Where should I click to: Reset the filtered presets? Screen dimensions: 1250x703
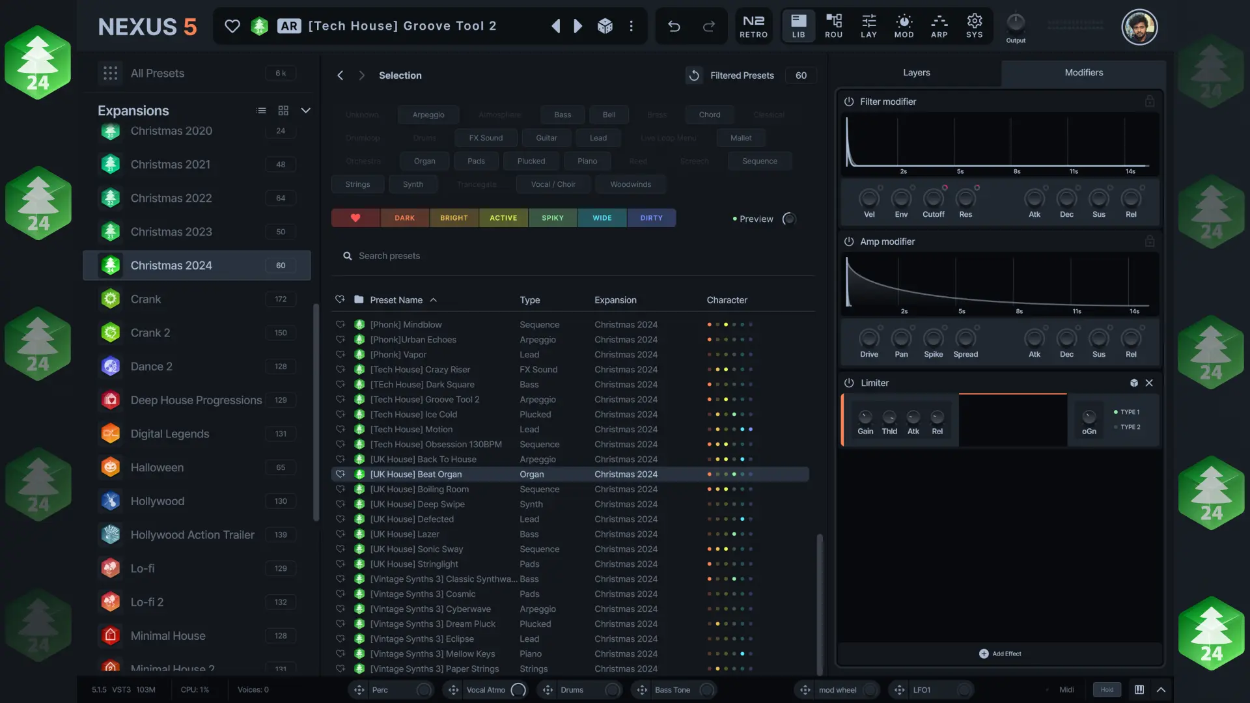[x=694, y=76]
